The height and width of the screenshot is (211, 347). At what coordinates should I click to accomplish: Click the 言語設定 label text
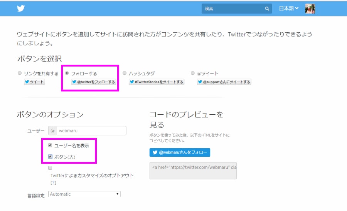(36, 196)
